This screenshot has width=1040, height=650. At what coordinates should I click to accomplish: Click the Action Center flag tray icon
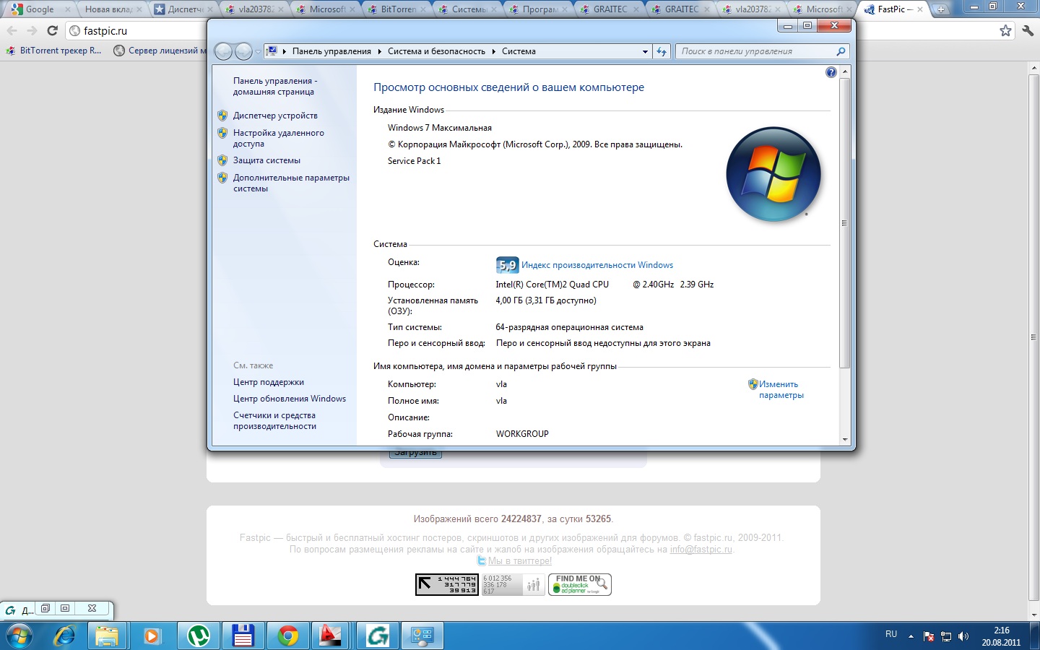point(929,636)
